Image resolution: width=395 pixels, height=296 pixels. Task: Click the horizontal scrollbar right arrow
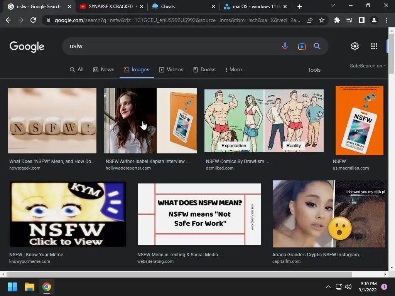point(385,274)
